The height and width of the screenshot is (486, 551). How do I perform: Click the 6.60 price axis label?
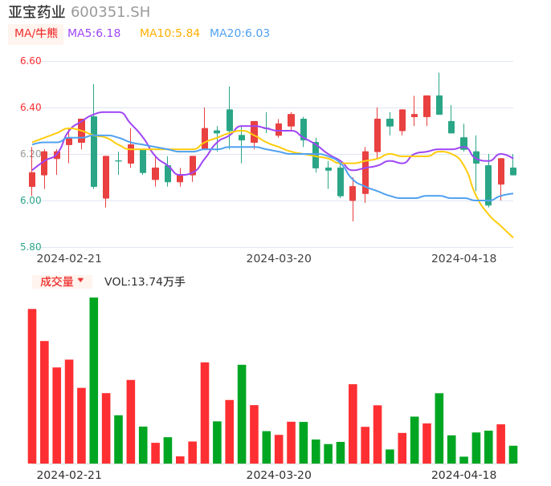31,61
